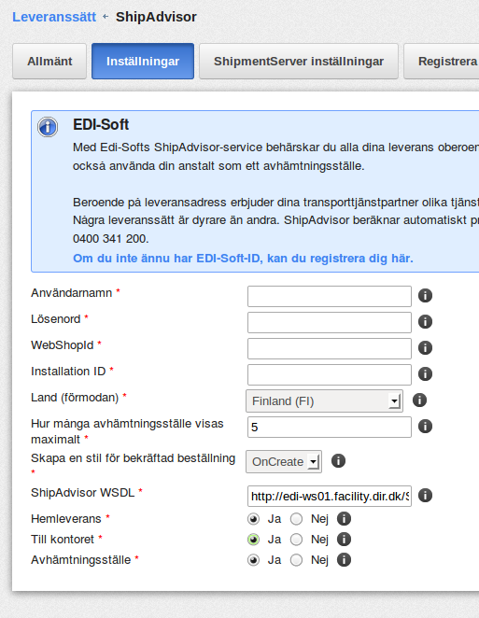Focus the Användarnamn input field
Viewport: 479px width, 618px height.
tap(330, 296)
